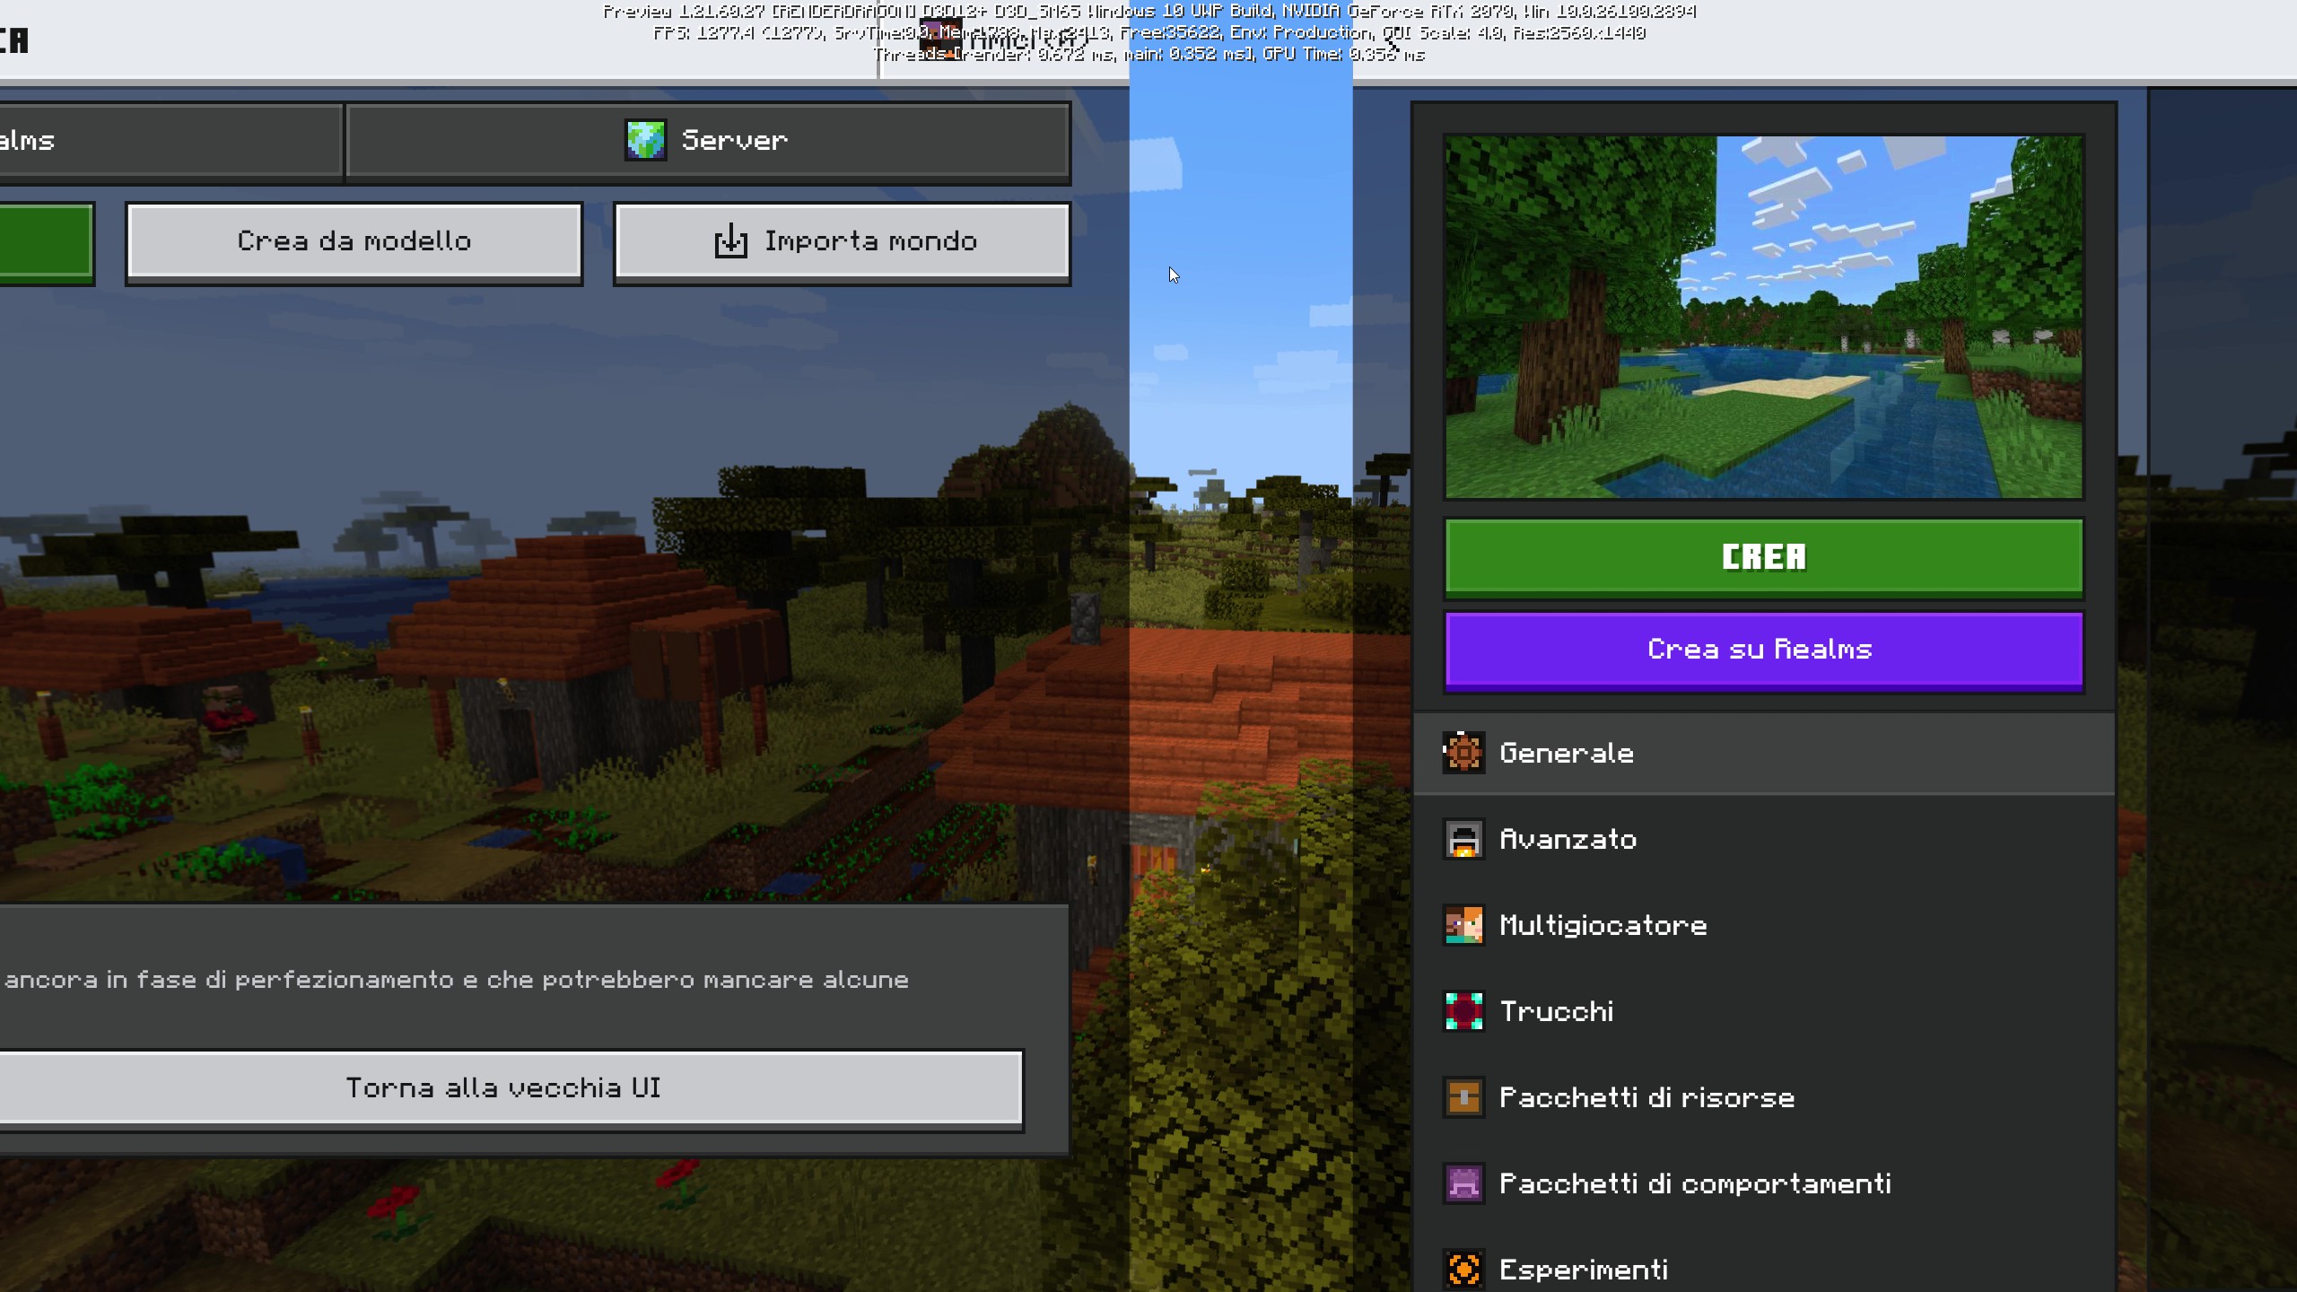The height and width of the screenshot is (1292, 2297).
Task: Click the Trucchi icon
Action: click(1463, 1011)
